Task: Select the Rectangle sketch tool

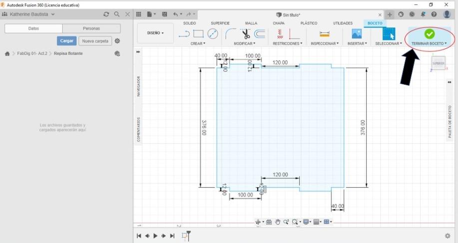Action: coord(198,34)
